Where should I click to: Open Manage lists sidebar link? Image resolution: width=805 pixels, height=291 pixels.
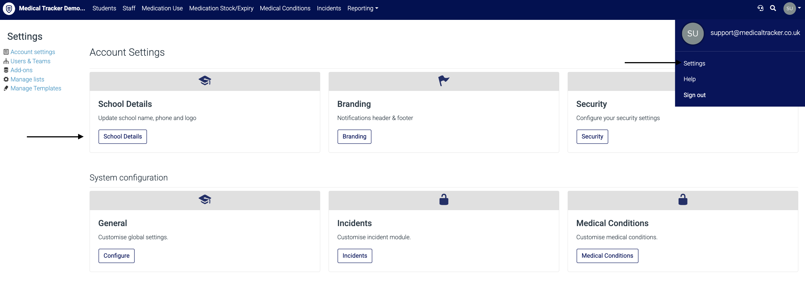pos(27,79)
